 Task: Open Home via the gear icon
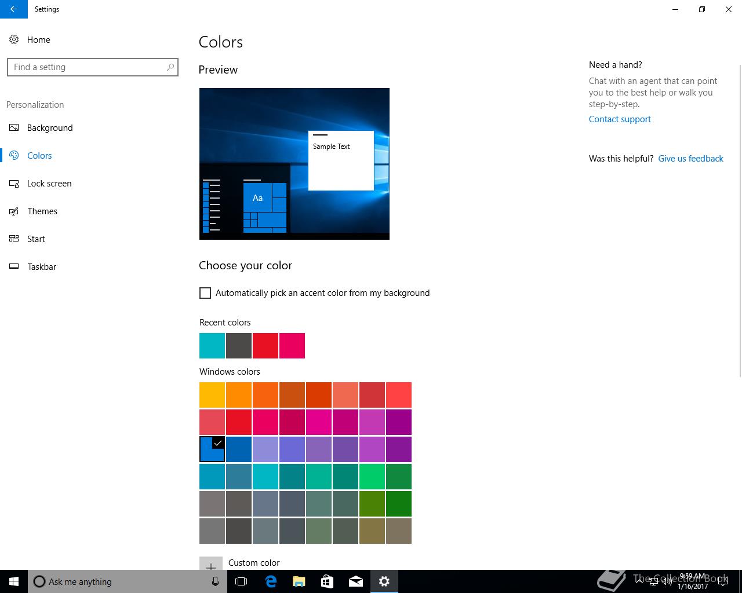(14, 39)
